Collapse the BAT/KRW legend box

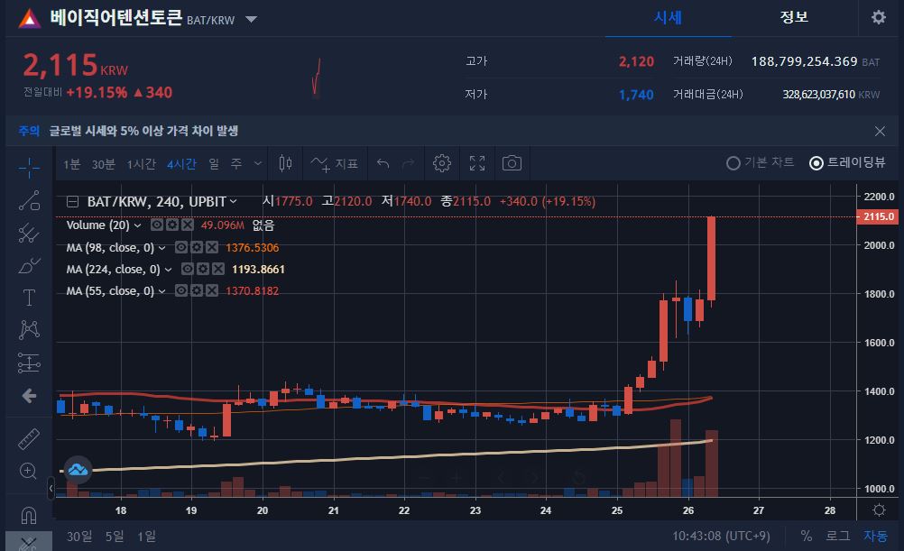[x=73, y=202]
